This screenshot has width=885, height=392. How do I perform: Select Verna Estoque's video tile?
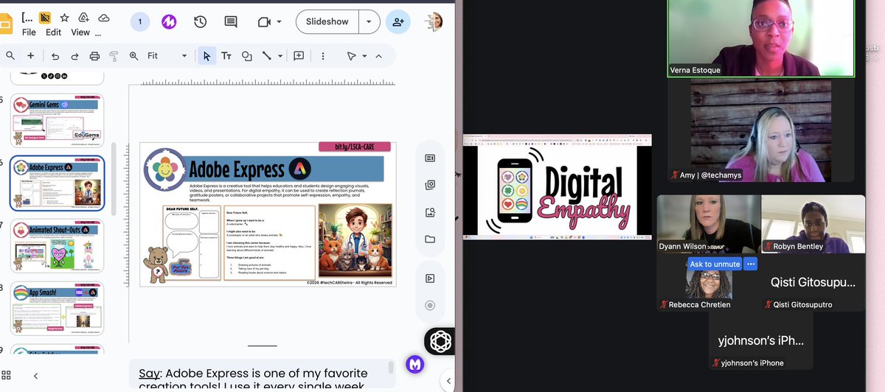point(761,38)
